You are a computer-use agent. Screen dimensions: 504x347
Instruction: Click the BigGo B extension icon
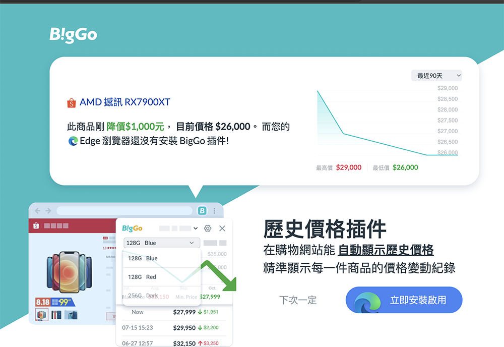[x=202, y=211]
